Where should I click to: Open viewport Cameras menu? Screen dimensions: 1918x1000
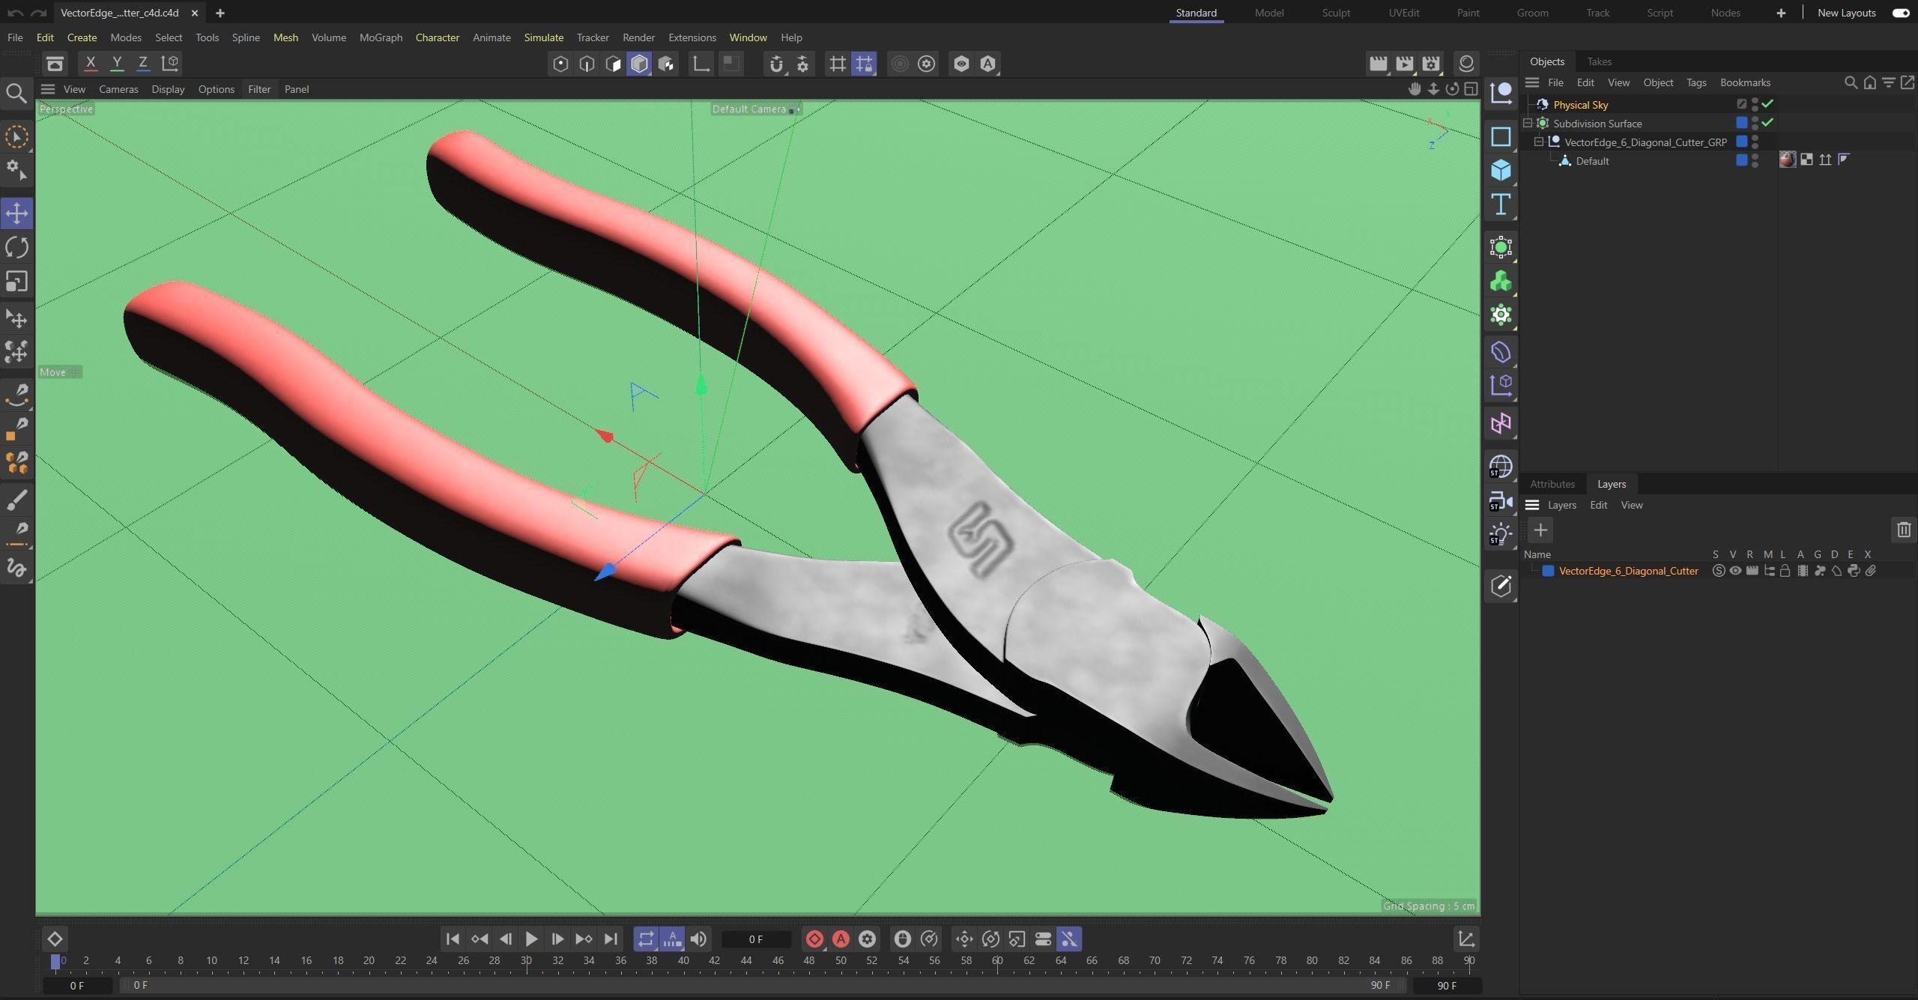point(118,89)
